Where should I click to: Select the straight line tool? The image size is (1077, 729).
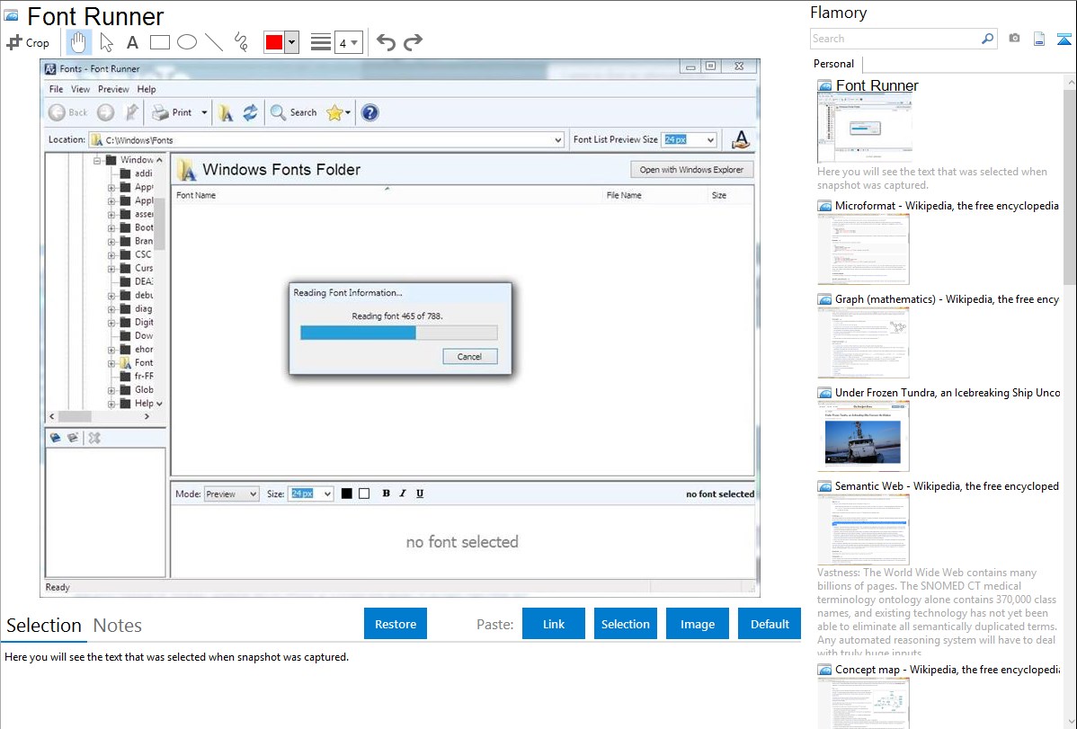[214, 42]
